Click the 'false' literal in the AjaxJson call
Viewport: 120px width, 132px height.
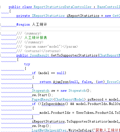pyautogui.click(x=87, y=82)
